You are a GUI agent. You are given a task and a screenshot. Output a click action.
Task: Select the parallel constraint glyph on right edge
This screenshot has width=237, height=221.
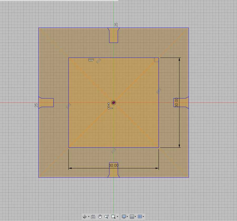pyautogui.click(x=159, y=91)
